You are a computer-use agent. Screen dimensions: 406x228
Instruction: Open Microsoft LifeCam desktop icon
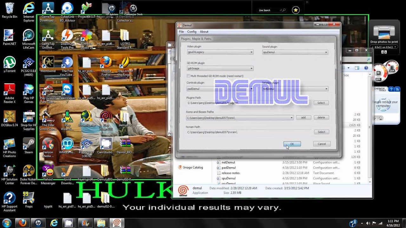tap(29, 39)
